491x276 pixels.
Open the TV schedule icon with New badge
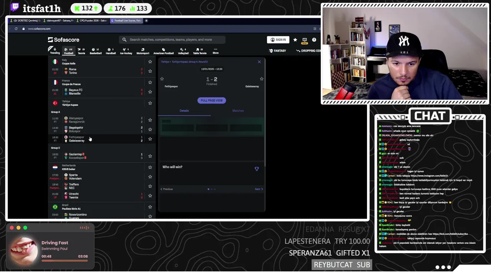305,40
